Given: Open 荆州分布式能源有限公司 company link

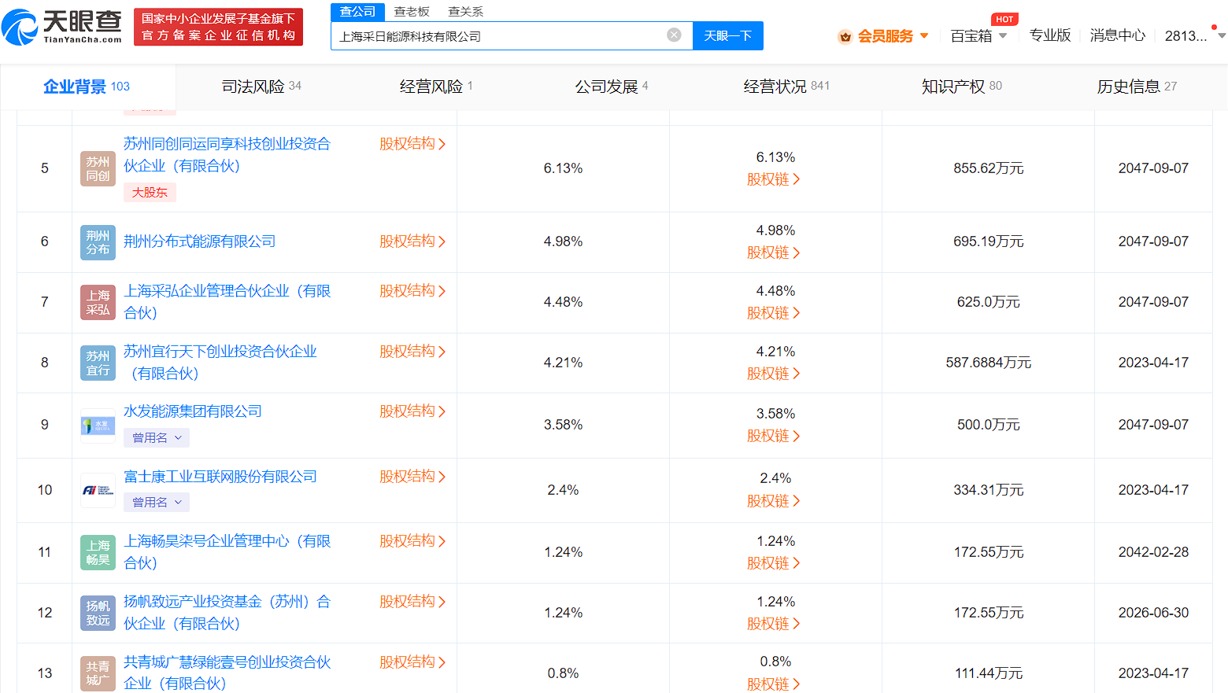Looking at the screenshot, I should [200, 241].
